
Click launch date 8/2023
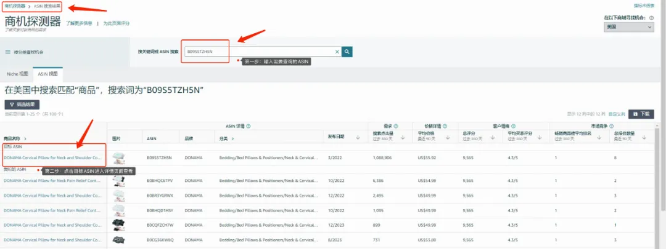coord(334,240)
